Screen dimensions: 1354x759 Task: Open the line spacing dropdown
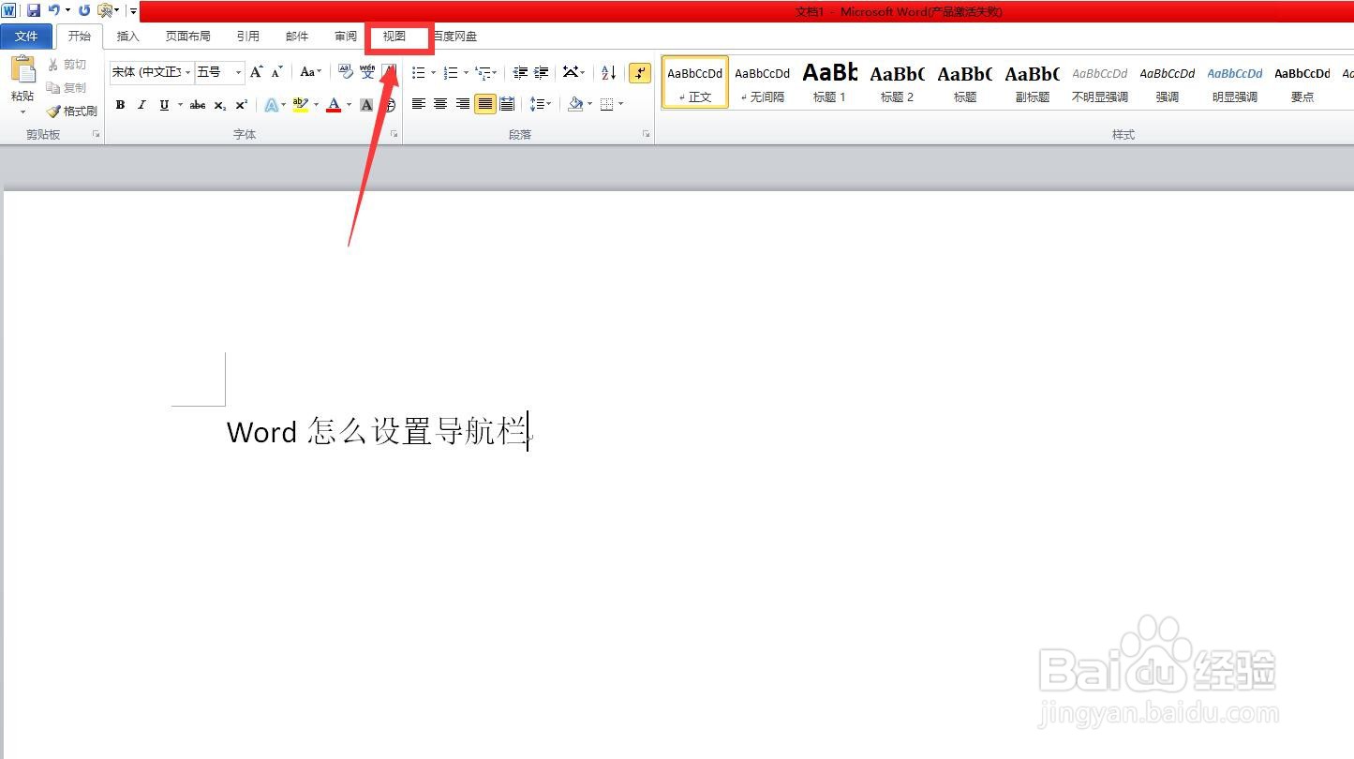pyautogui.click(x=541, y=104)
